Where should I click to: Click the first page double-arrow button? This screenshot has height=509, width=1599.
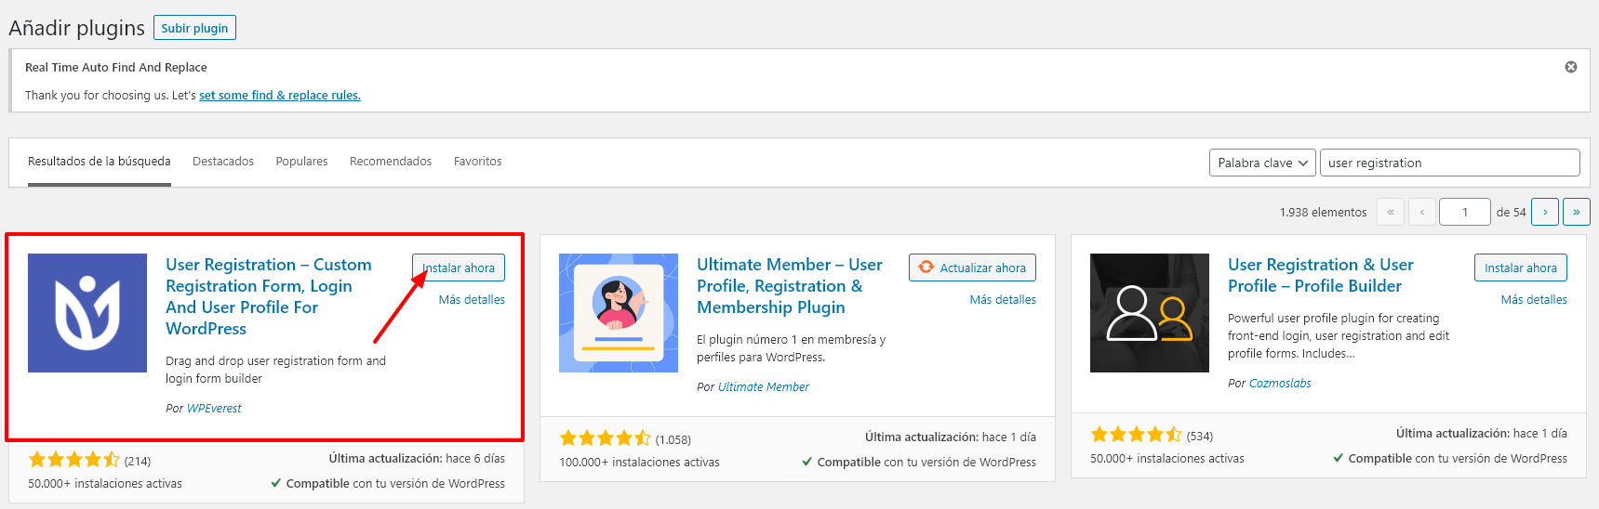tap(1391, 212)
